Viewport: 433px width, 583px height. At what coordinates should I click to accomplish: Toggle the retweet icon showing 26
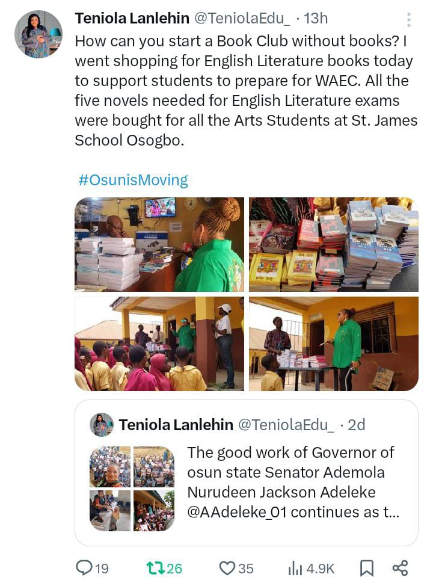(x=155, y=568)
